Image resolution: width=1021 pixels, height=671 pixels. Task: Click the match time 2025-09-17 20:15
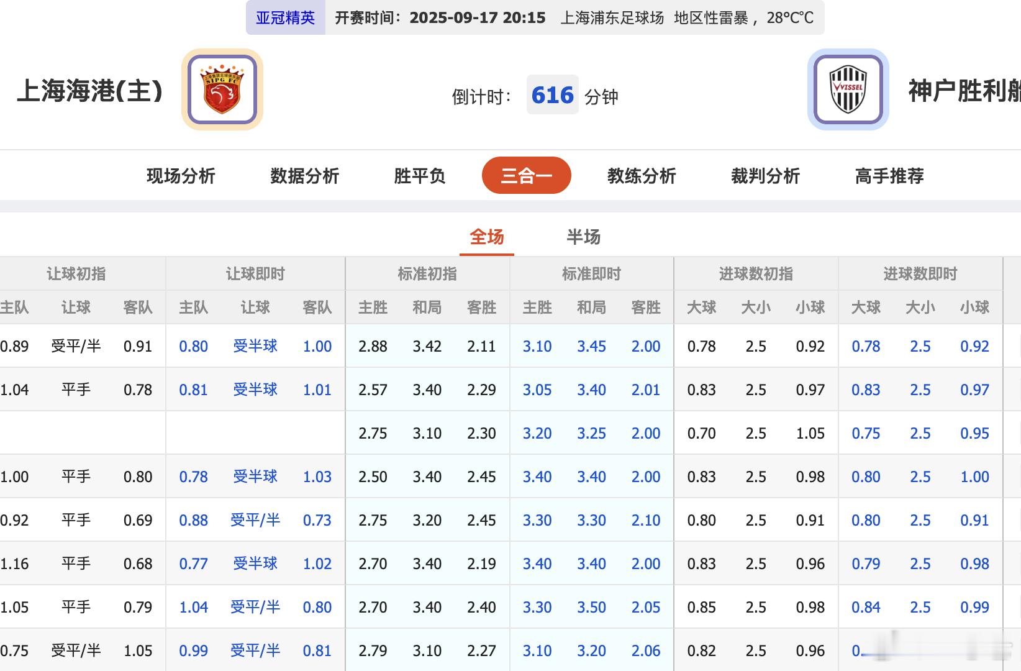pyautogui.click(x=478, y=17)
